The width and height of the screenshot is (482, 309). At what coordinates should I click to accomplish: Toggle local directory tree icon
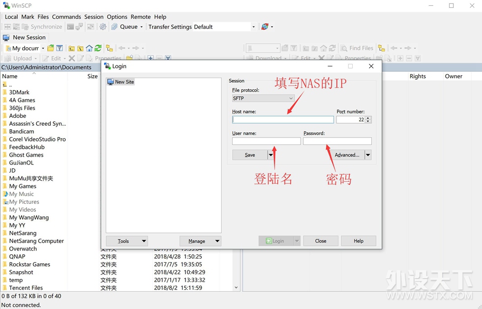click(109, 48)
